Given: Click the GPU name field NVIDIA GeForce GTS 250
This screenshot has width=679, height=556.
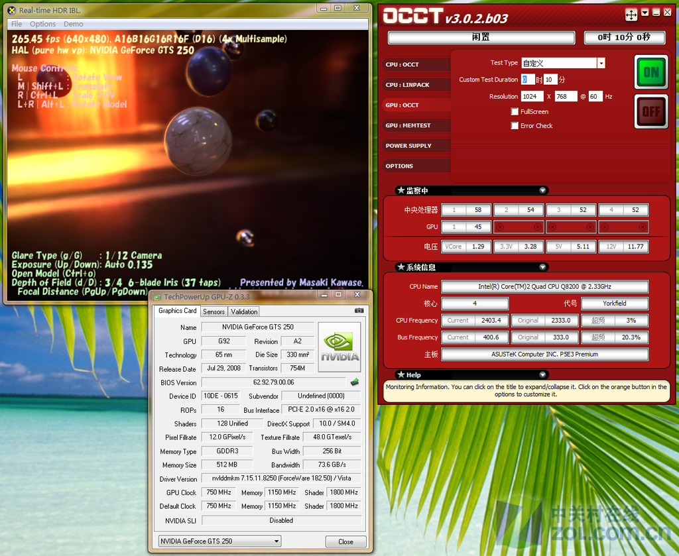Looking at the screenshot, I should (x=258, y=327).
